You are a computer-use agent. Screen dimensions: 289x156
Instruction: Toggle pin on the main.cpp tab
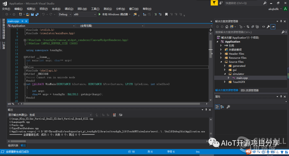coord(22,21)
